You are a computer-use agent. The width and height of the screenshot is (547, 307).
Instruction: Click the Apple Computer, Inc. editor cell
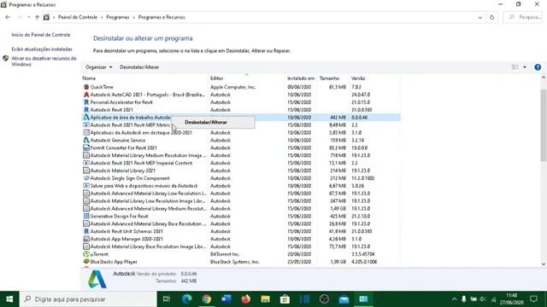(x=232, y=87)
